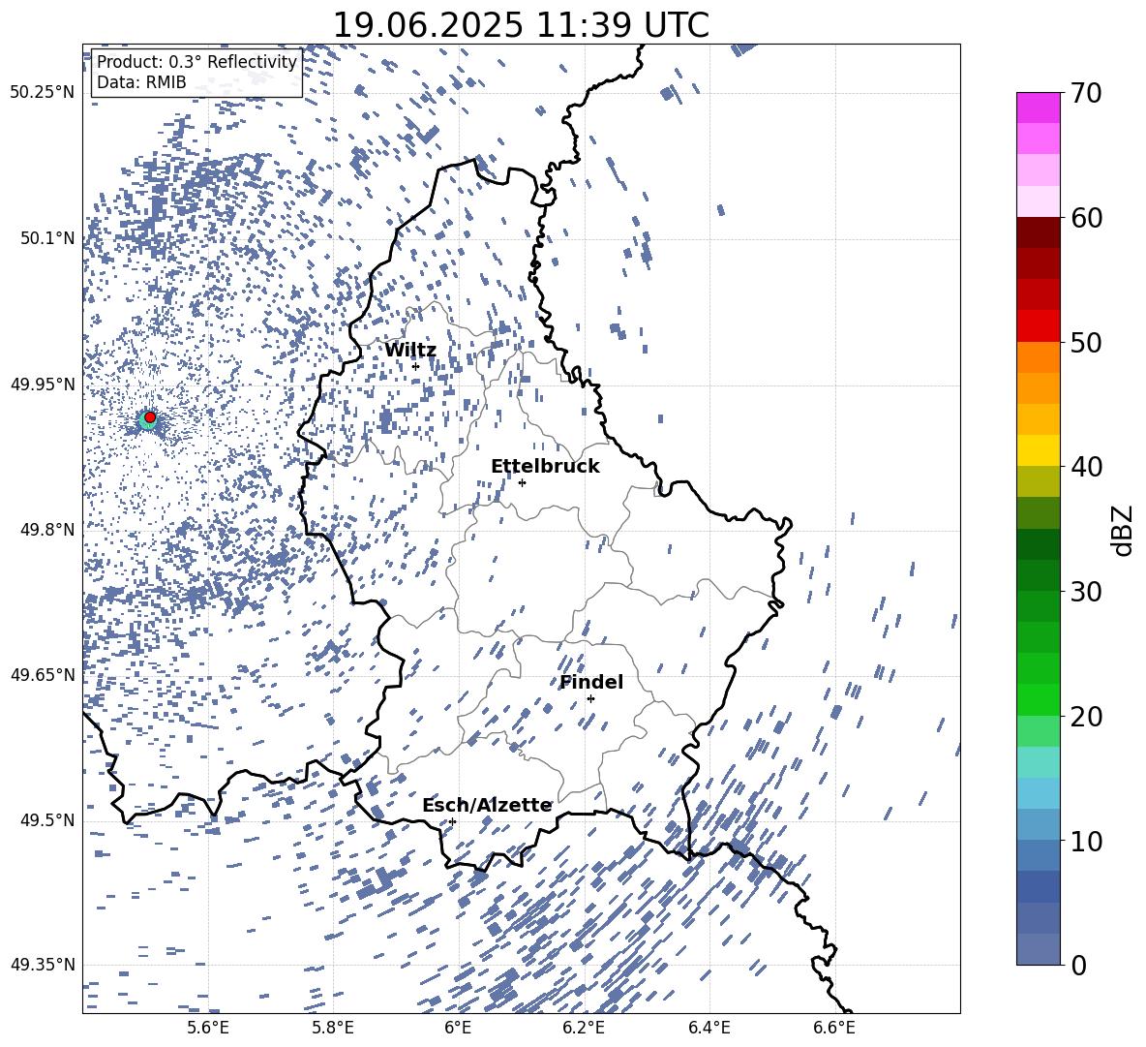Click the 49.8°N latitude label
Image resolution: width=1146 pixels, height=1047 pixels.
47,530
